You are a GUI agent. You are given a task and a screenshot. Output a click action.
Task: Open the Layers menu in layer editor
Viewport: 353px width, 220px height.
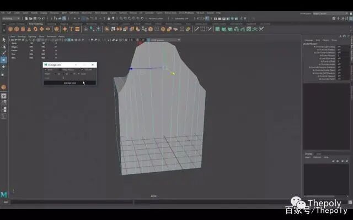(308, 157)
